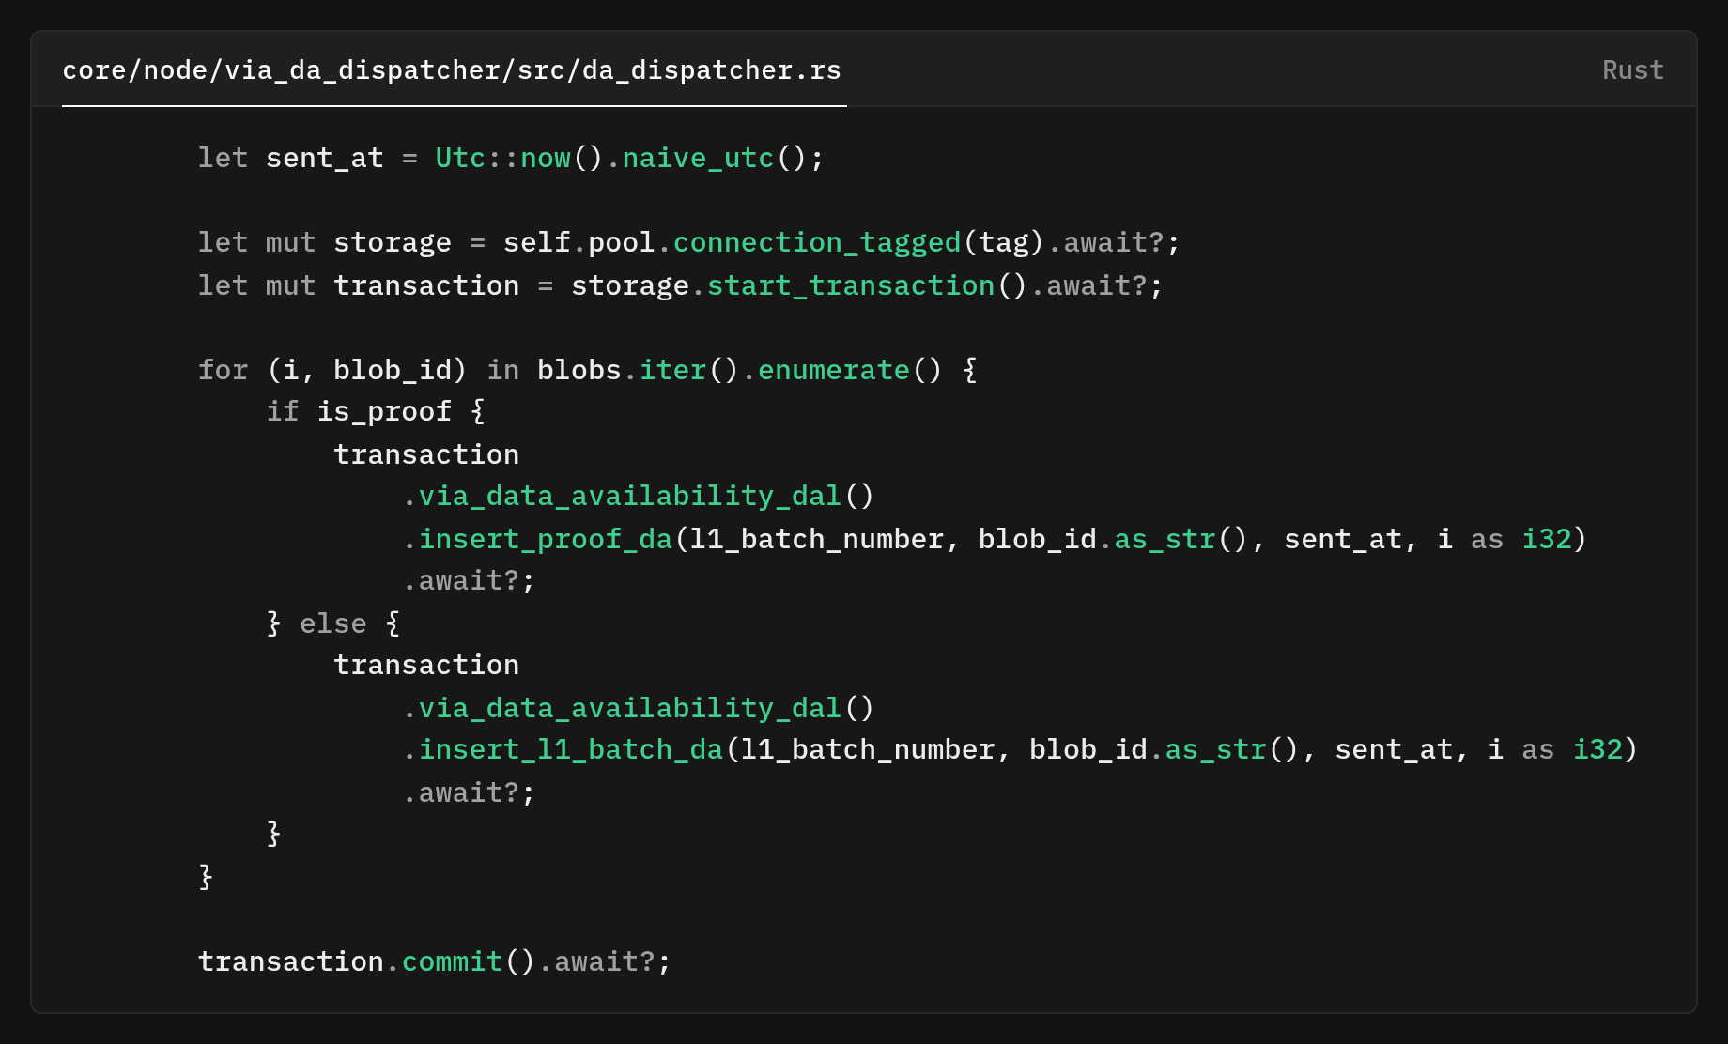
Task: Click the Rust language label
Action: pyautogui.click(x=1632, y=70)
